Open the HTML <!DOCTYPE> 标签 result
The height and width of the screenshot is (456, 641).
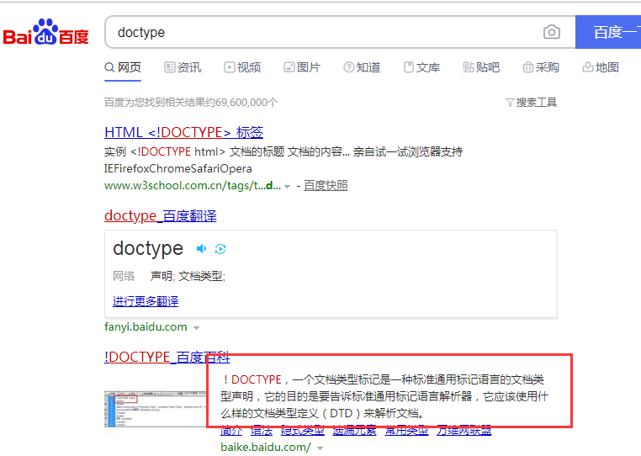point(184,132)
